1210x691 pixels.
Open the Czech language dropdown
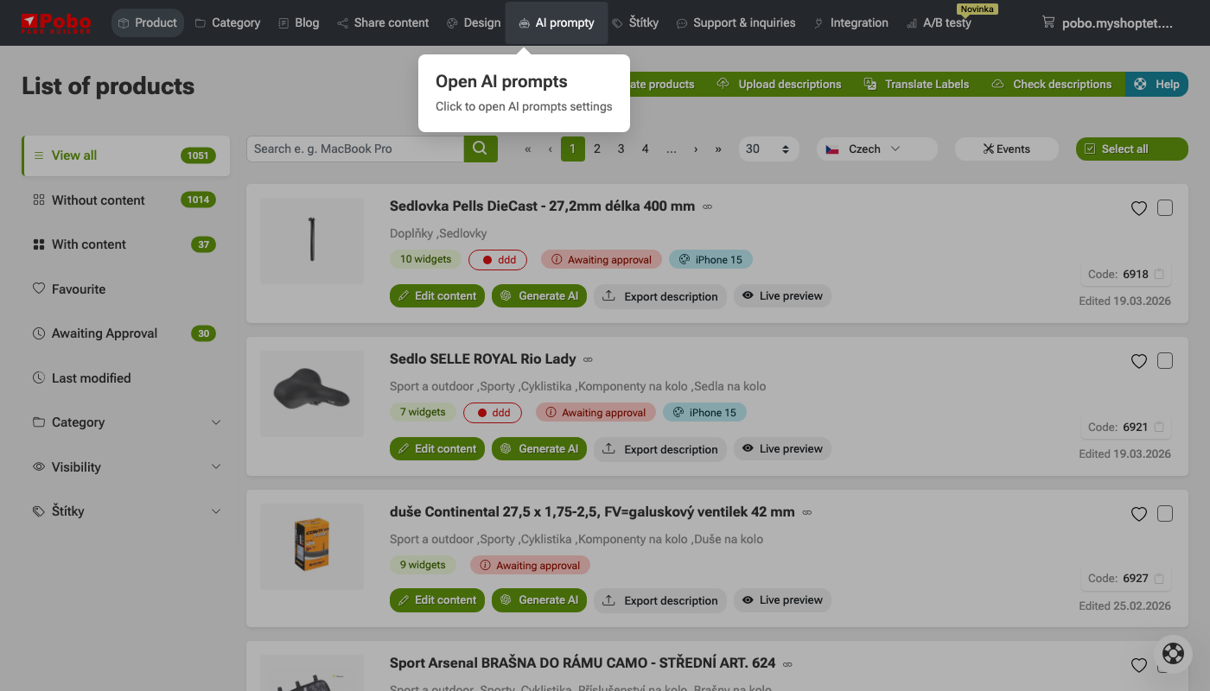(876, 149)
